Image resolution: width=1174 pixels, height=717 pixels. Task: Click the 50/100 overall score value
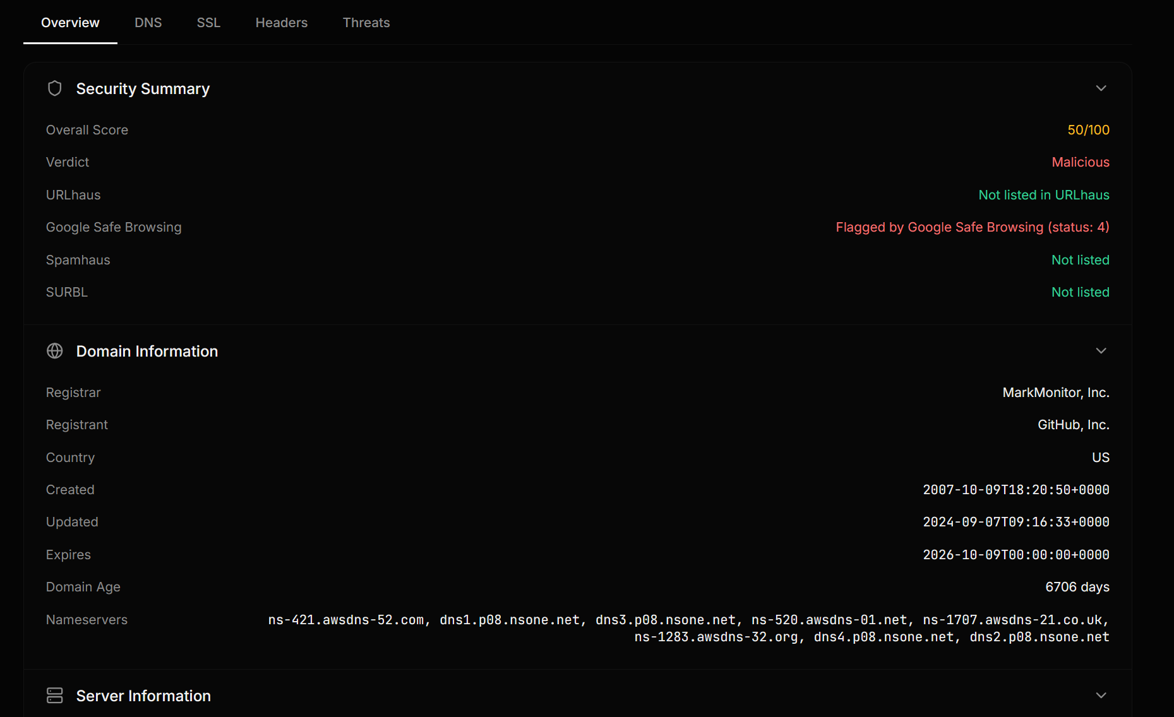1088,130
